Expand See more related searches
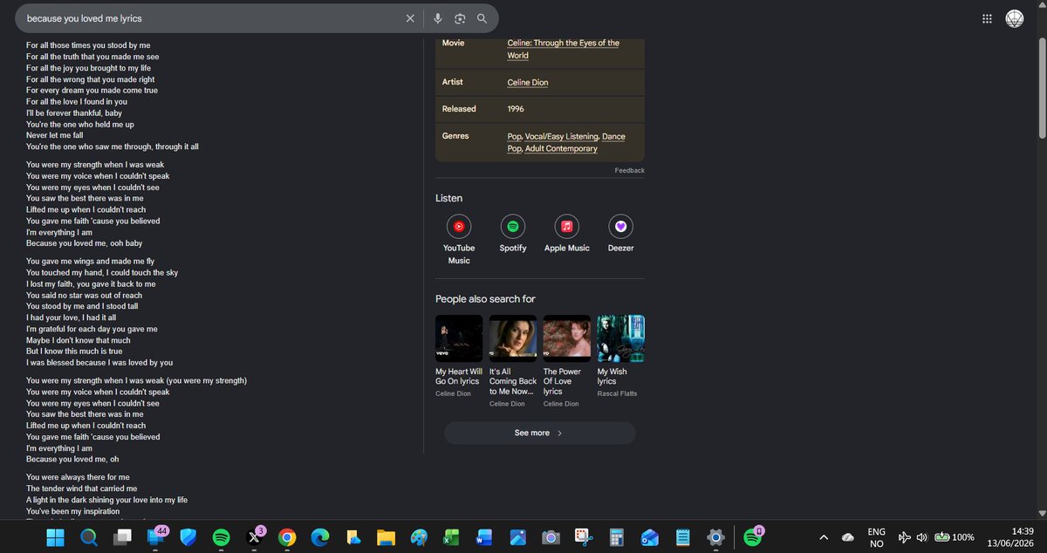 pos(539,433)
